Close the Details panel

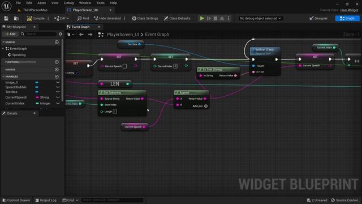click(35, 113)
